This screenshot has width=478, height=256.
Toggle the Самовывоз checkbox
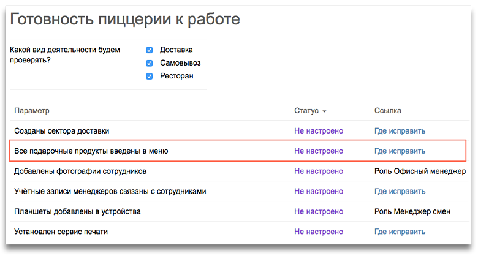150,63
